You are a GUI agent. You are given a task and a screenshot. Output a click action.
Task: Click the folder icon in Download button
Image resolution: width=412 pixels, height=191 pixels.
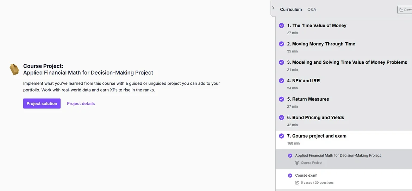[401, 10]
